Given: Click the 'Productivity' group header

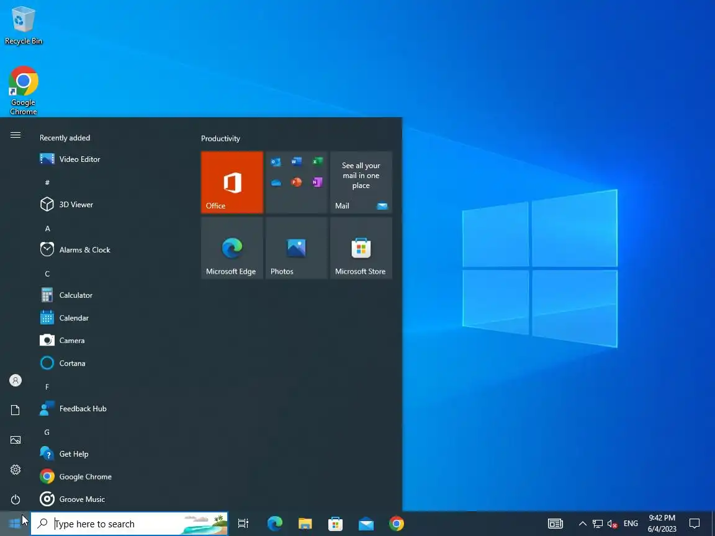Looking at the screenshot, I should tap(221, 138).
